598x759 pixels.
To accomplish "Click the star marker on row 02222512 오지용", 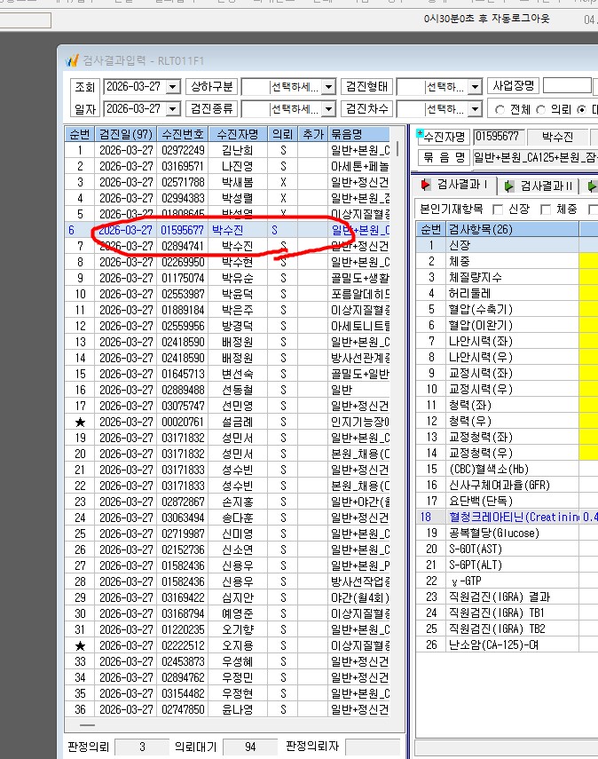I will tap(80, 645).
